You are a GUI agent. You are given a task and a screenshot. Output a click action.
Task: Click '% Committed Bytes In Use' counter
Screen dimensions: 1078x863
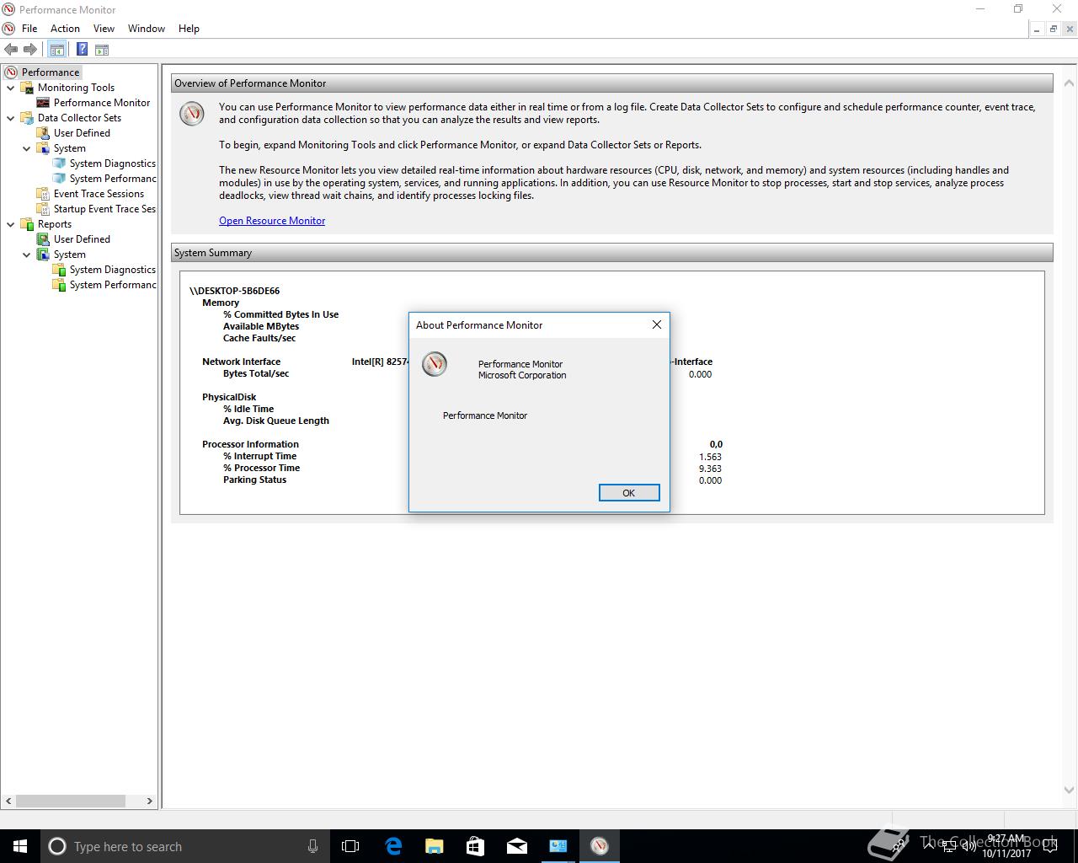[280, 314]
